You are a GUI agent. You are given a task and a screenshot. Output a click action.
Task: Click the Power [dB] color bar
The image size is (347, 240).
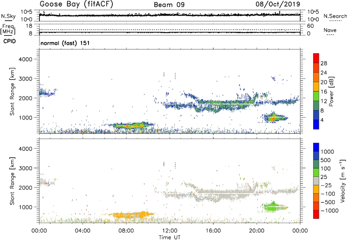tap(316, 91)
